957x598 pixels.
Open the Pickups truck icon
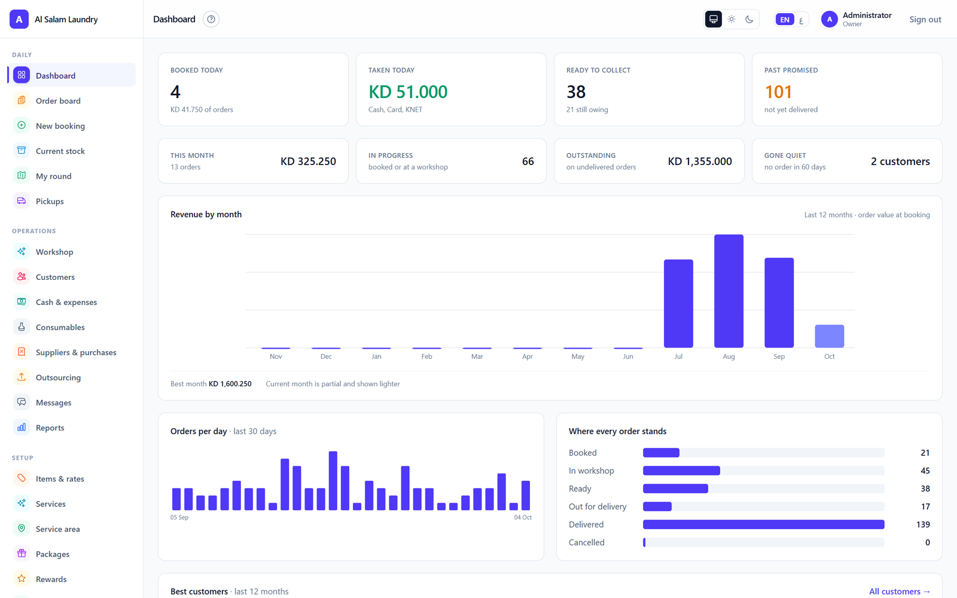tap(22, 201)
